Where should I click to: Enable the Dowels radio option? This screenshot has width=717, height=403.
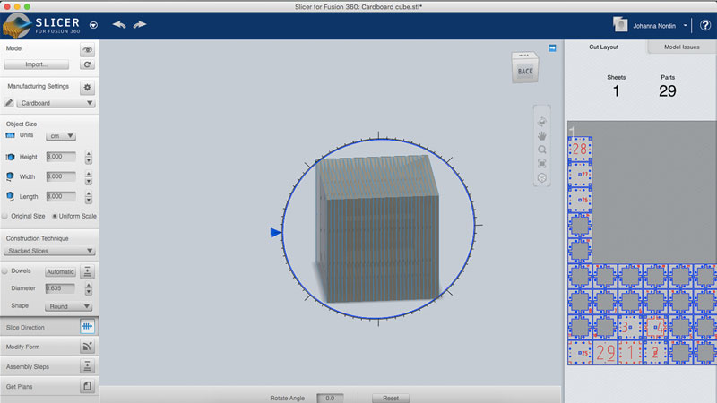point(5,271)
